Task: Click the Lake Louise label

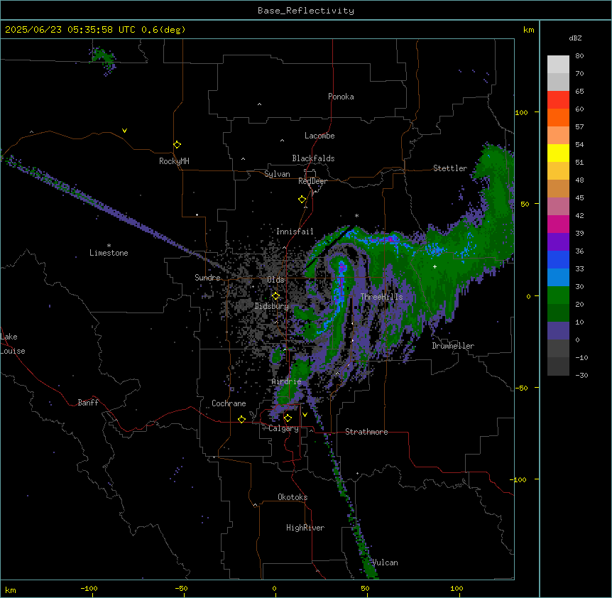Action: (x=13, y=344)
